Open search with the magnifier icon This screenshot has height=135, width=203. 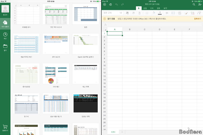[194, 4]
